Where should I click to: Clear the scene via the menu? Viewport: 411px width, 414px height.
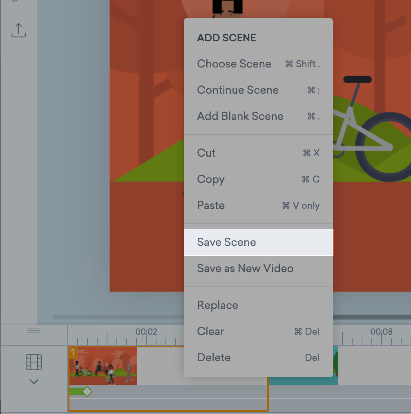pos(210,331)
